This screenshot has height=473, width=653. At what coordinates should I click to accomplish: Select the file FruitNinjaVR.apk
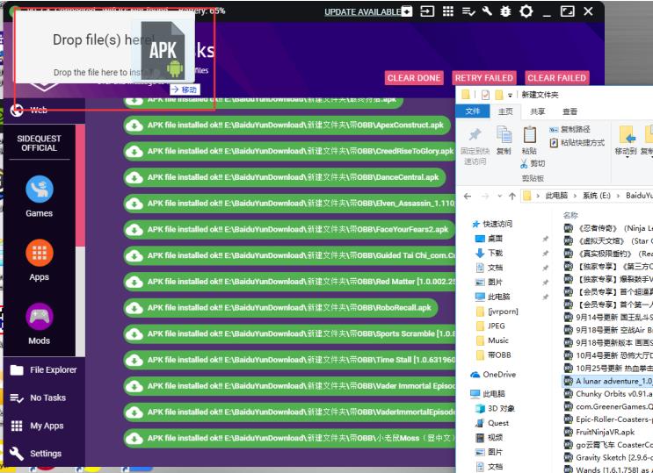click(599, 433)
